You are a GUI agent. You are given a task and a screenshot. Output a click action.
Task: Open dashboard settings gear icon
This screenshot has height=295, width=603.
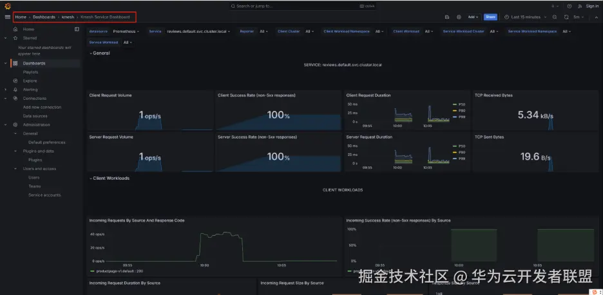click(459, 17)
